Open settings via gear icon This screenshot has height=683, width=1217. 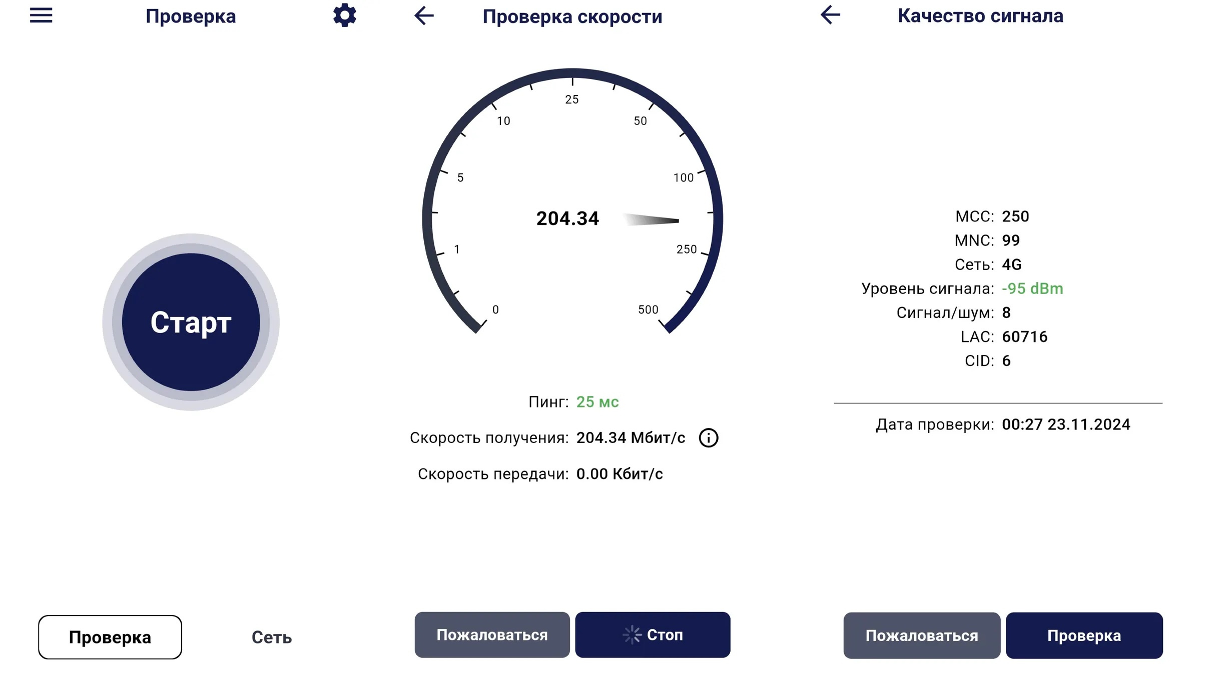pyautogui.click(x=345, y=15)
